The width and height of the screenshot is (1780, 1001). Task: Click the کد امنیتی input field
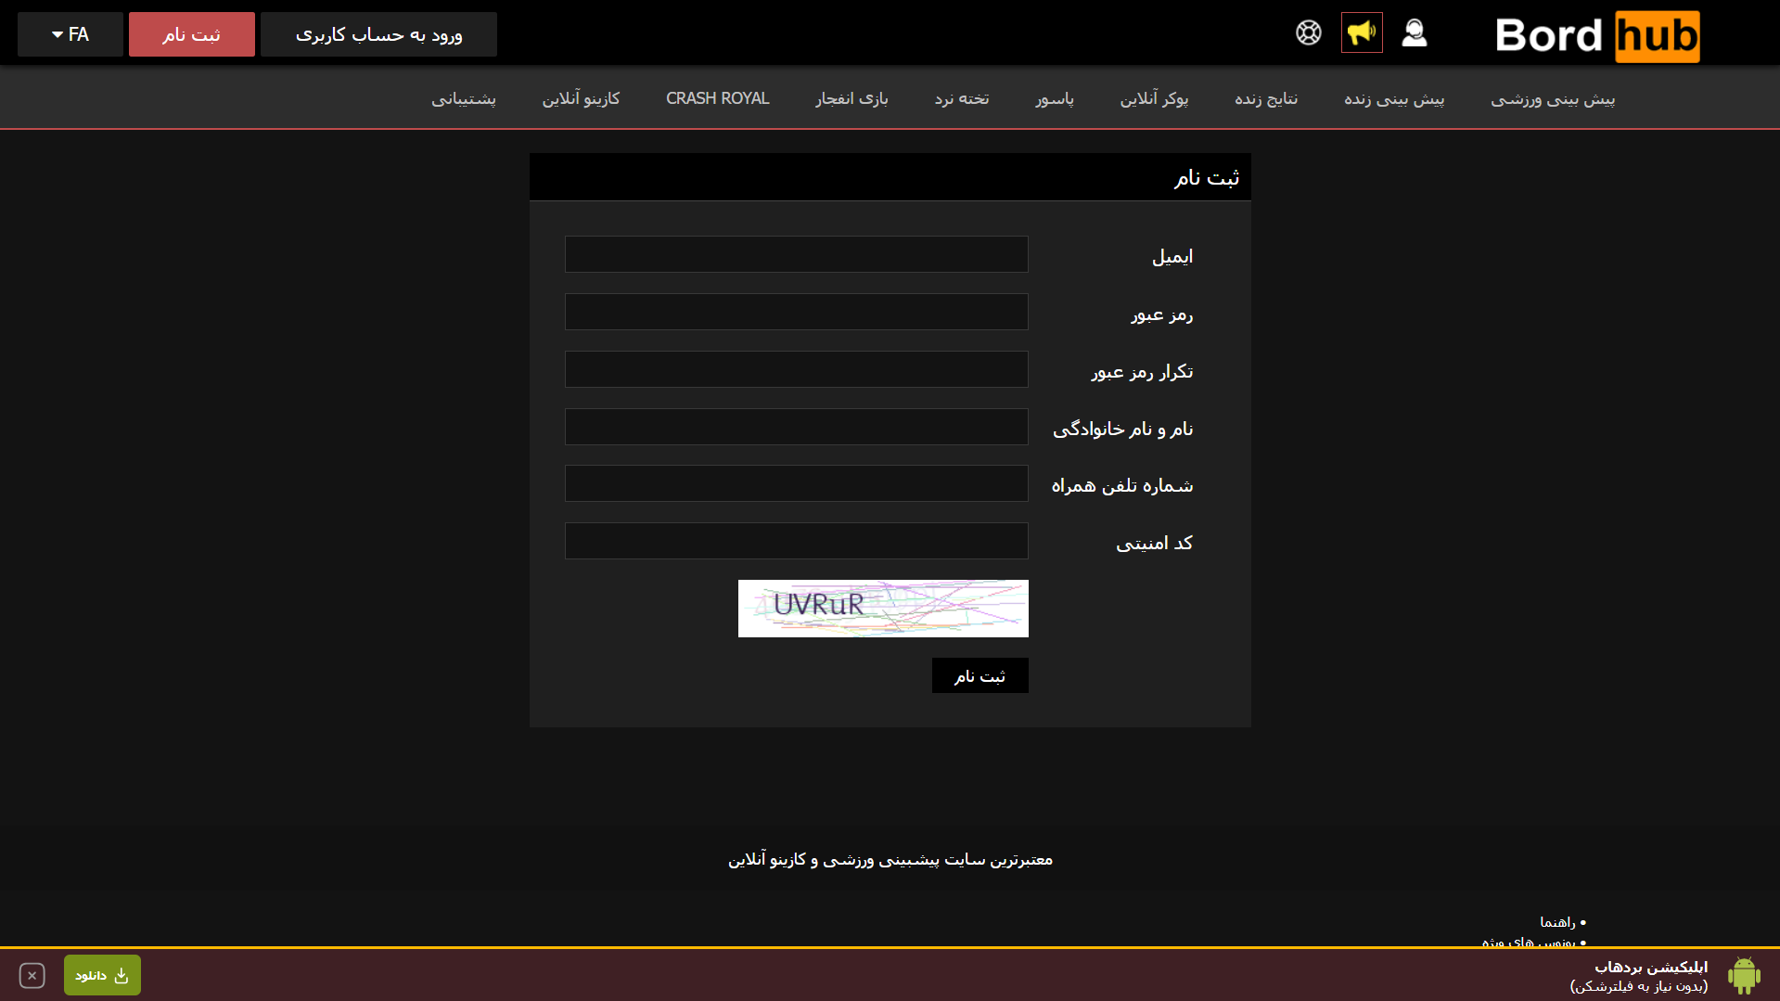click(797, 541)
